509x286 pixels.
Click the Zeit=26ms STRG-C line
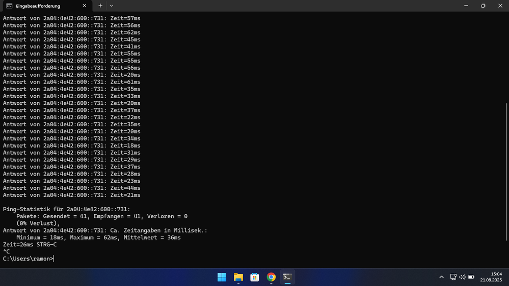(x=30, y=244)
